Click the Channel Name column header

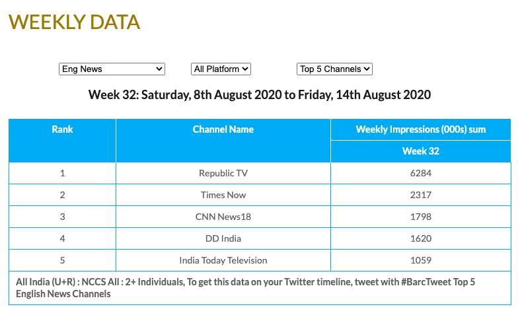[223, 129]
